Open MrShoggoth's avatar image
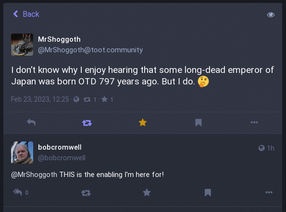 point(22,45)
